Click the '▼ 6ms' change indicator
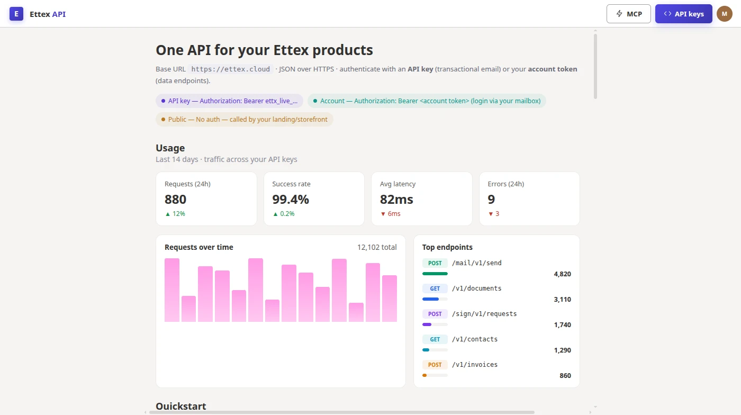Screen dimensions: 741x415 (x=391, y=214)
